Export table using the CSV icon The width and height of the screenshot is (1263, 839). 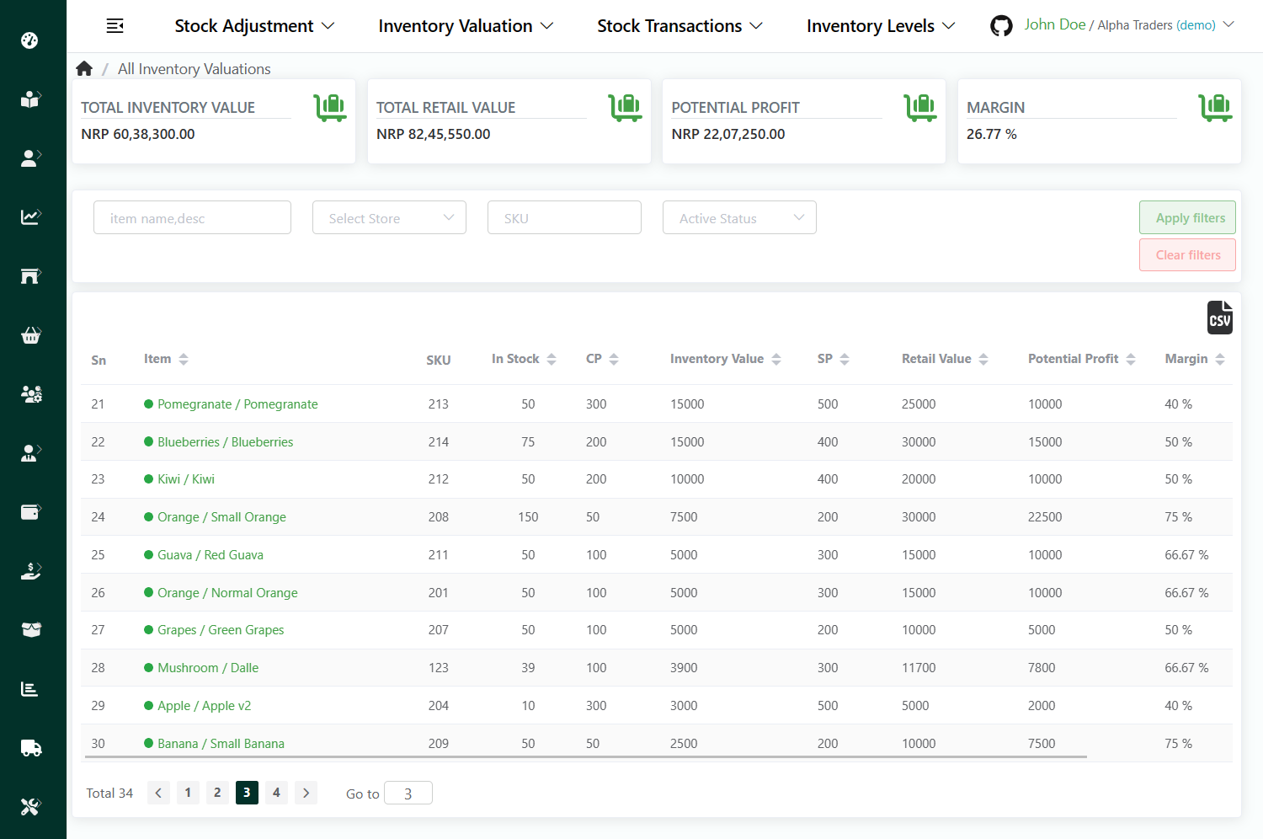coord(1219,318)
